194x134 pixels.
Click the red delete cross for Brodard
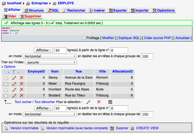(x=22, y=95)
